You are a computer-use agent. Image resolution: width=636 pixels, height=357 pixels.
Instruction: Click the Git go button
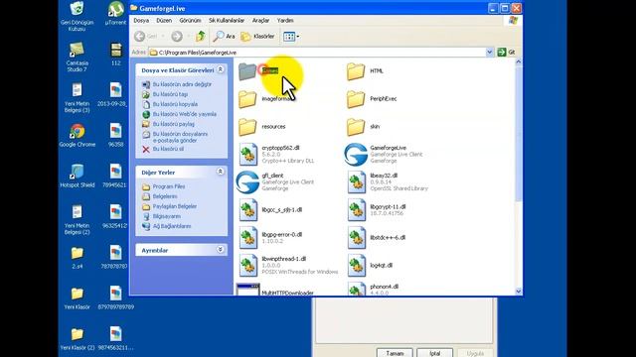506,53
